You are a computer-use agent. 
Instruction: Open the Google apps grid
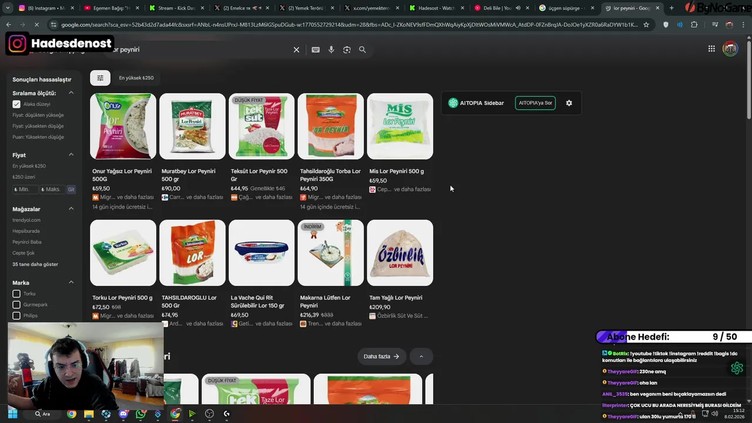pyautogui.click(x=711, y=49)
